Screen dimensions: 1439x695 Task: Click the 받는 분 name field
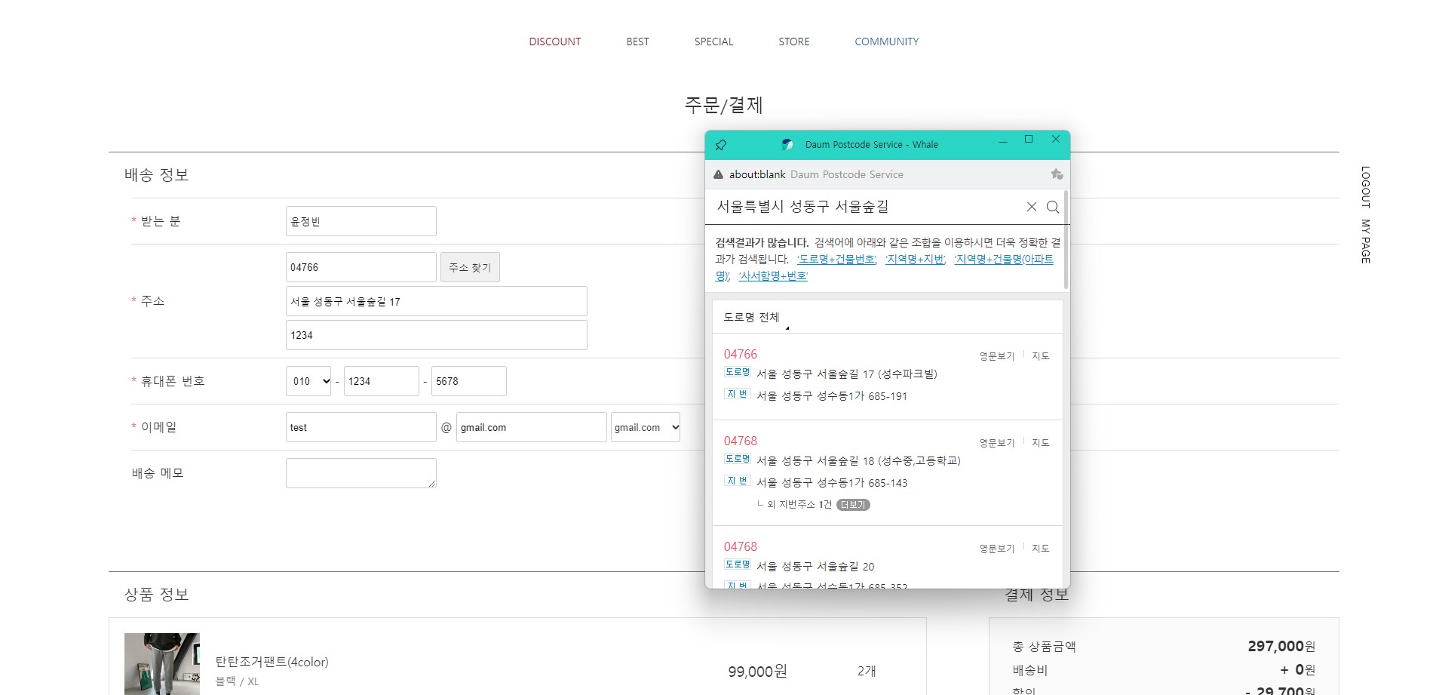click(x=361, y=221)
